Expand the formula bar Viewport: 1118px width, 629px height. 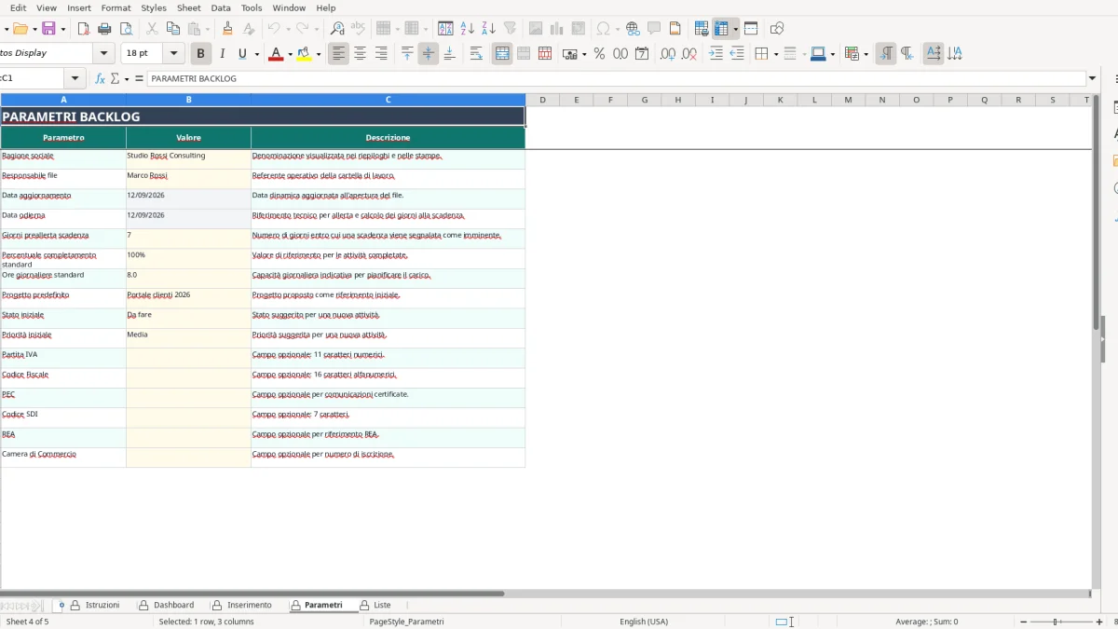(x=1093, y=78)
